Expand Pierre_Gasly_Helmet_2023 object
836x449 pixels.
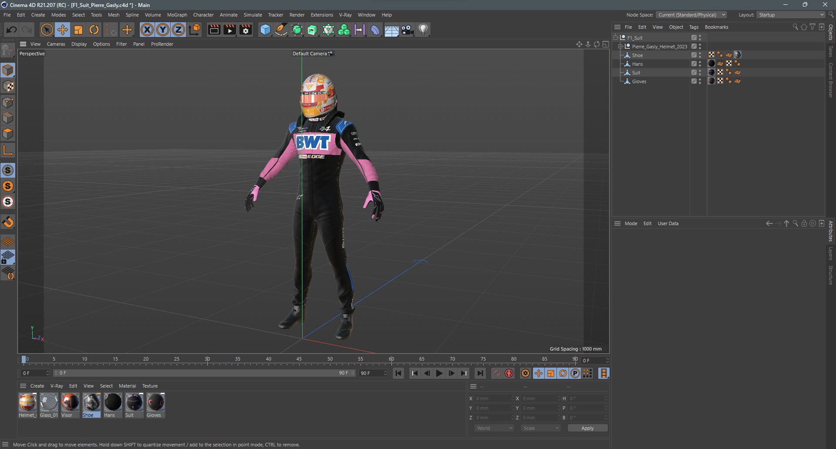620,46
